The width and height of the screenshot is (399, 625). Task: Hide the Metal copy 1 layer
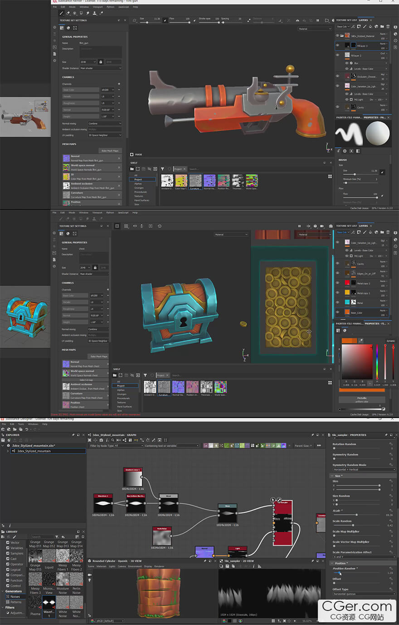337,293
